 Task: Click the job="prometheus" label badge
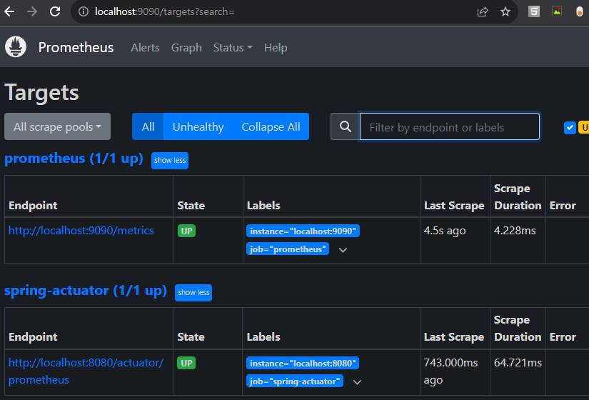click(288, 249)
